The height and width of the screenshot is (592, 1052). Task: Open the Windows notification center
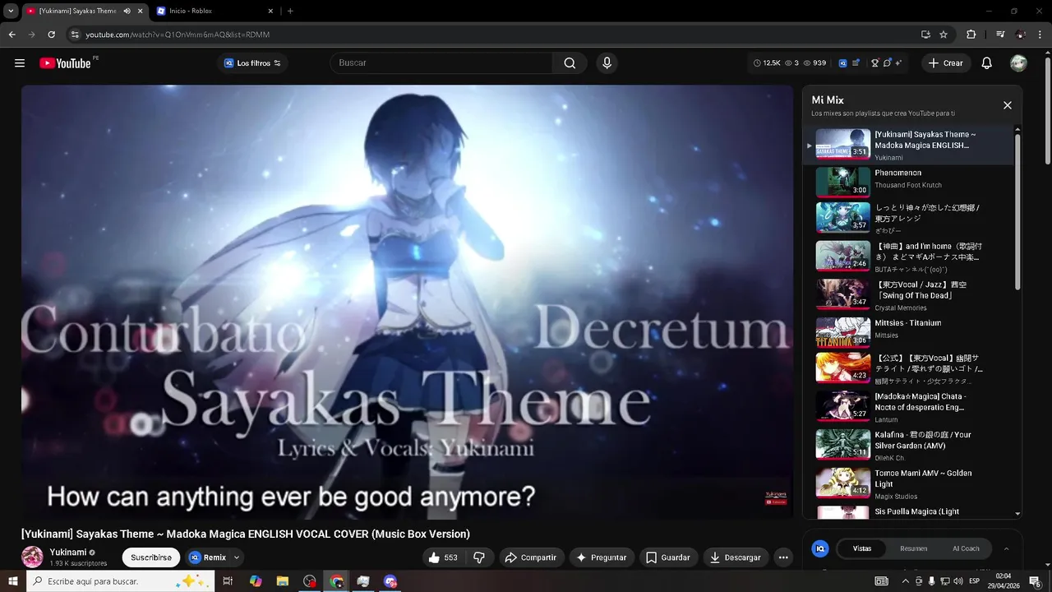[1035, 581]
